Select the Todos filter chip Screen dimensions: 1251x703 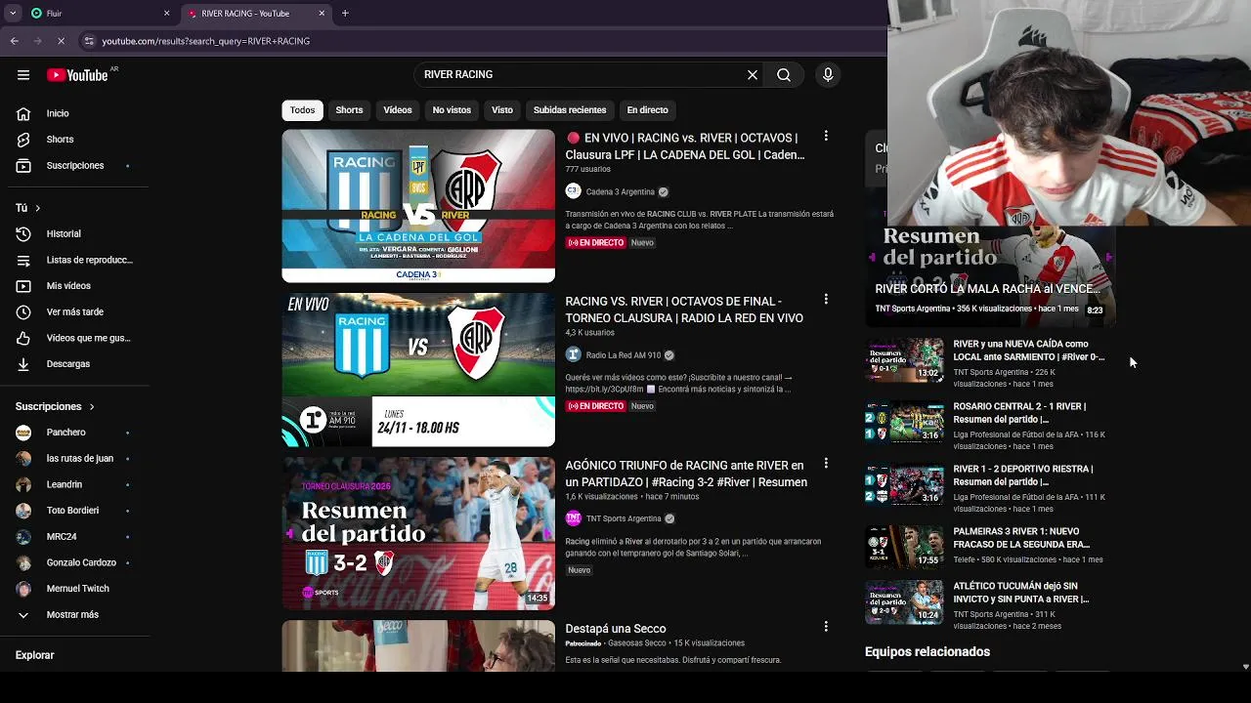click(x=302, y=110)
